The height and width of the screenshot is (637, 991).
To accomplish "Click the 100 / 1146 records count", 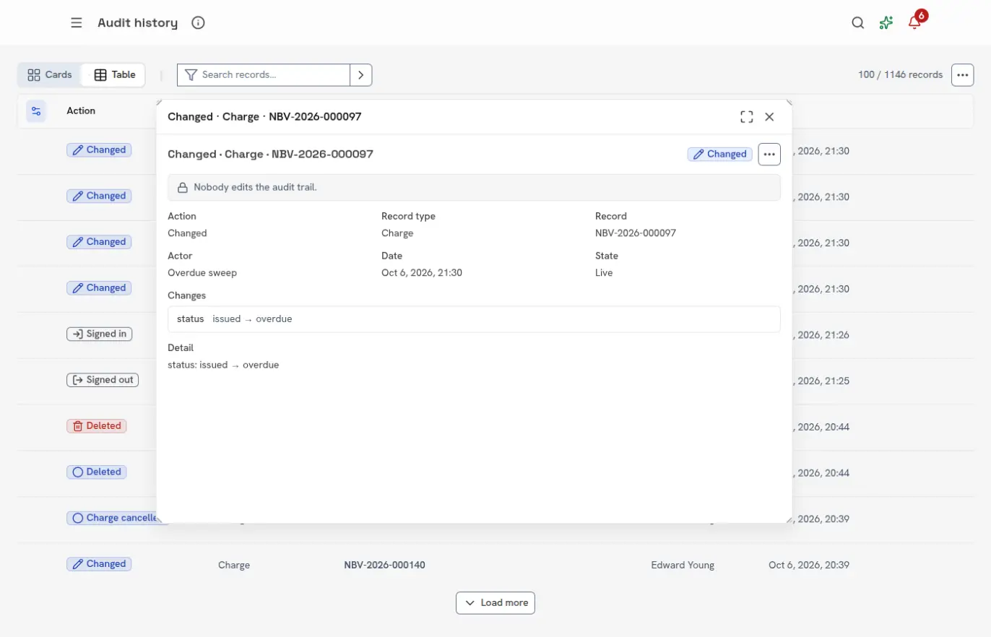I will click(900, 74).
